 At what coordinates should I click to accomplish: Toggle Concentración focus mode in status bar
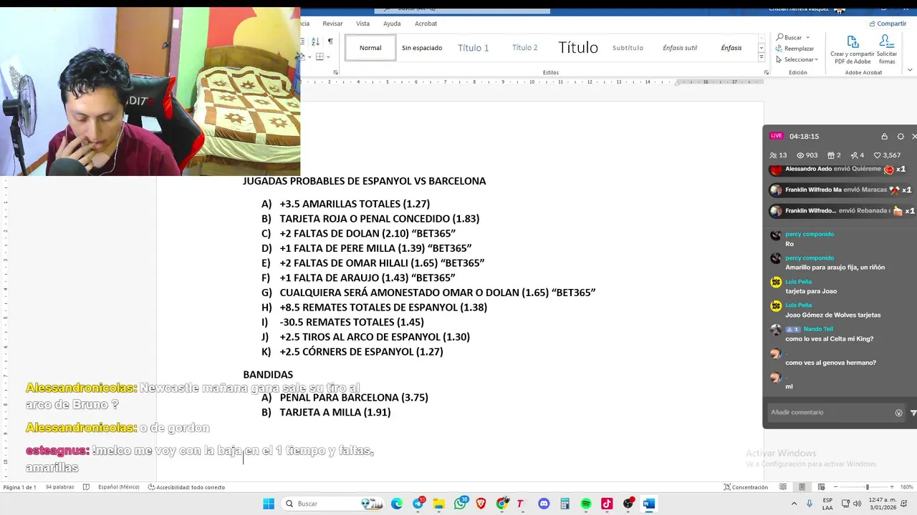pos(746,487)
